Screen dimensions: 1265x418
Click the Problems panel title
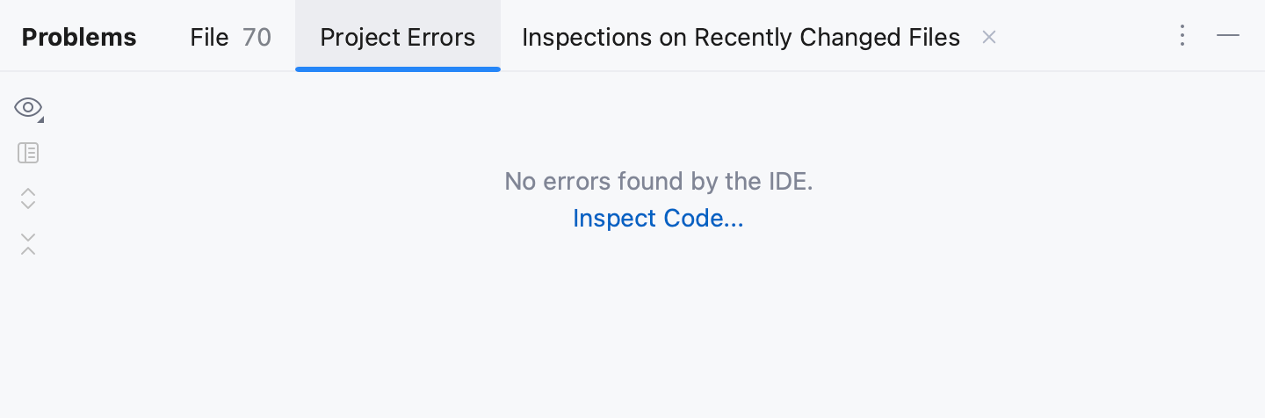[x=79, y=37]
